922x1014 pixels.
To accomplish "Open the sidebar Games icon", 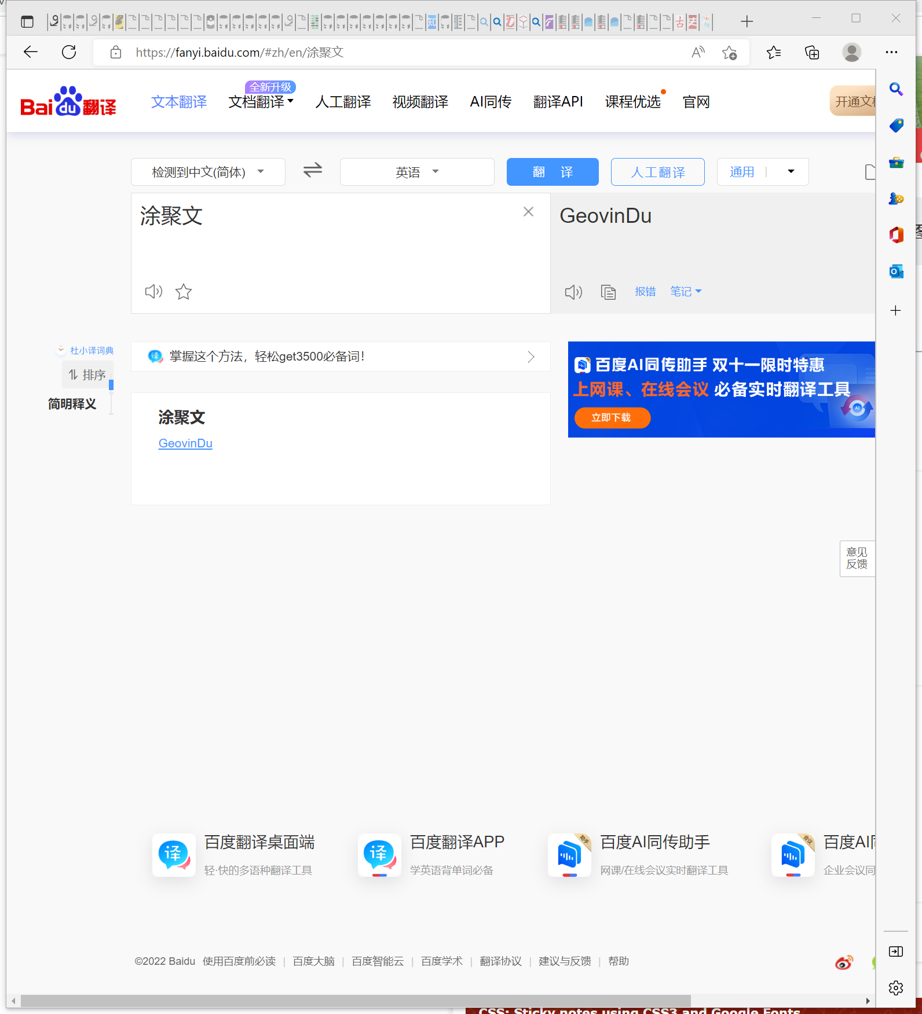I will 896,199.
